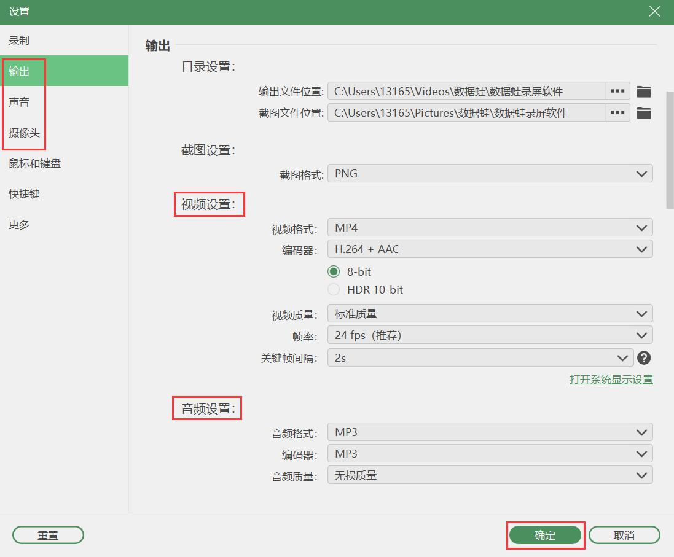Viewport: 674px width, 557px height.
Task: Click the 输出文件位置 path field
Action: pyautogui.click(x=467, y=90)
